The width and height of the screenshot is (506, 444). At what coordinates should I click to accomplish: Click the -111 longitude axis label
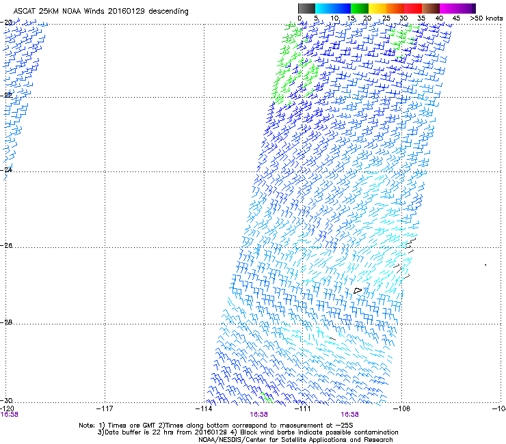(x=303, y=408)
